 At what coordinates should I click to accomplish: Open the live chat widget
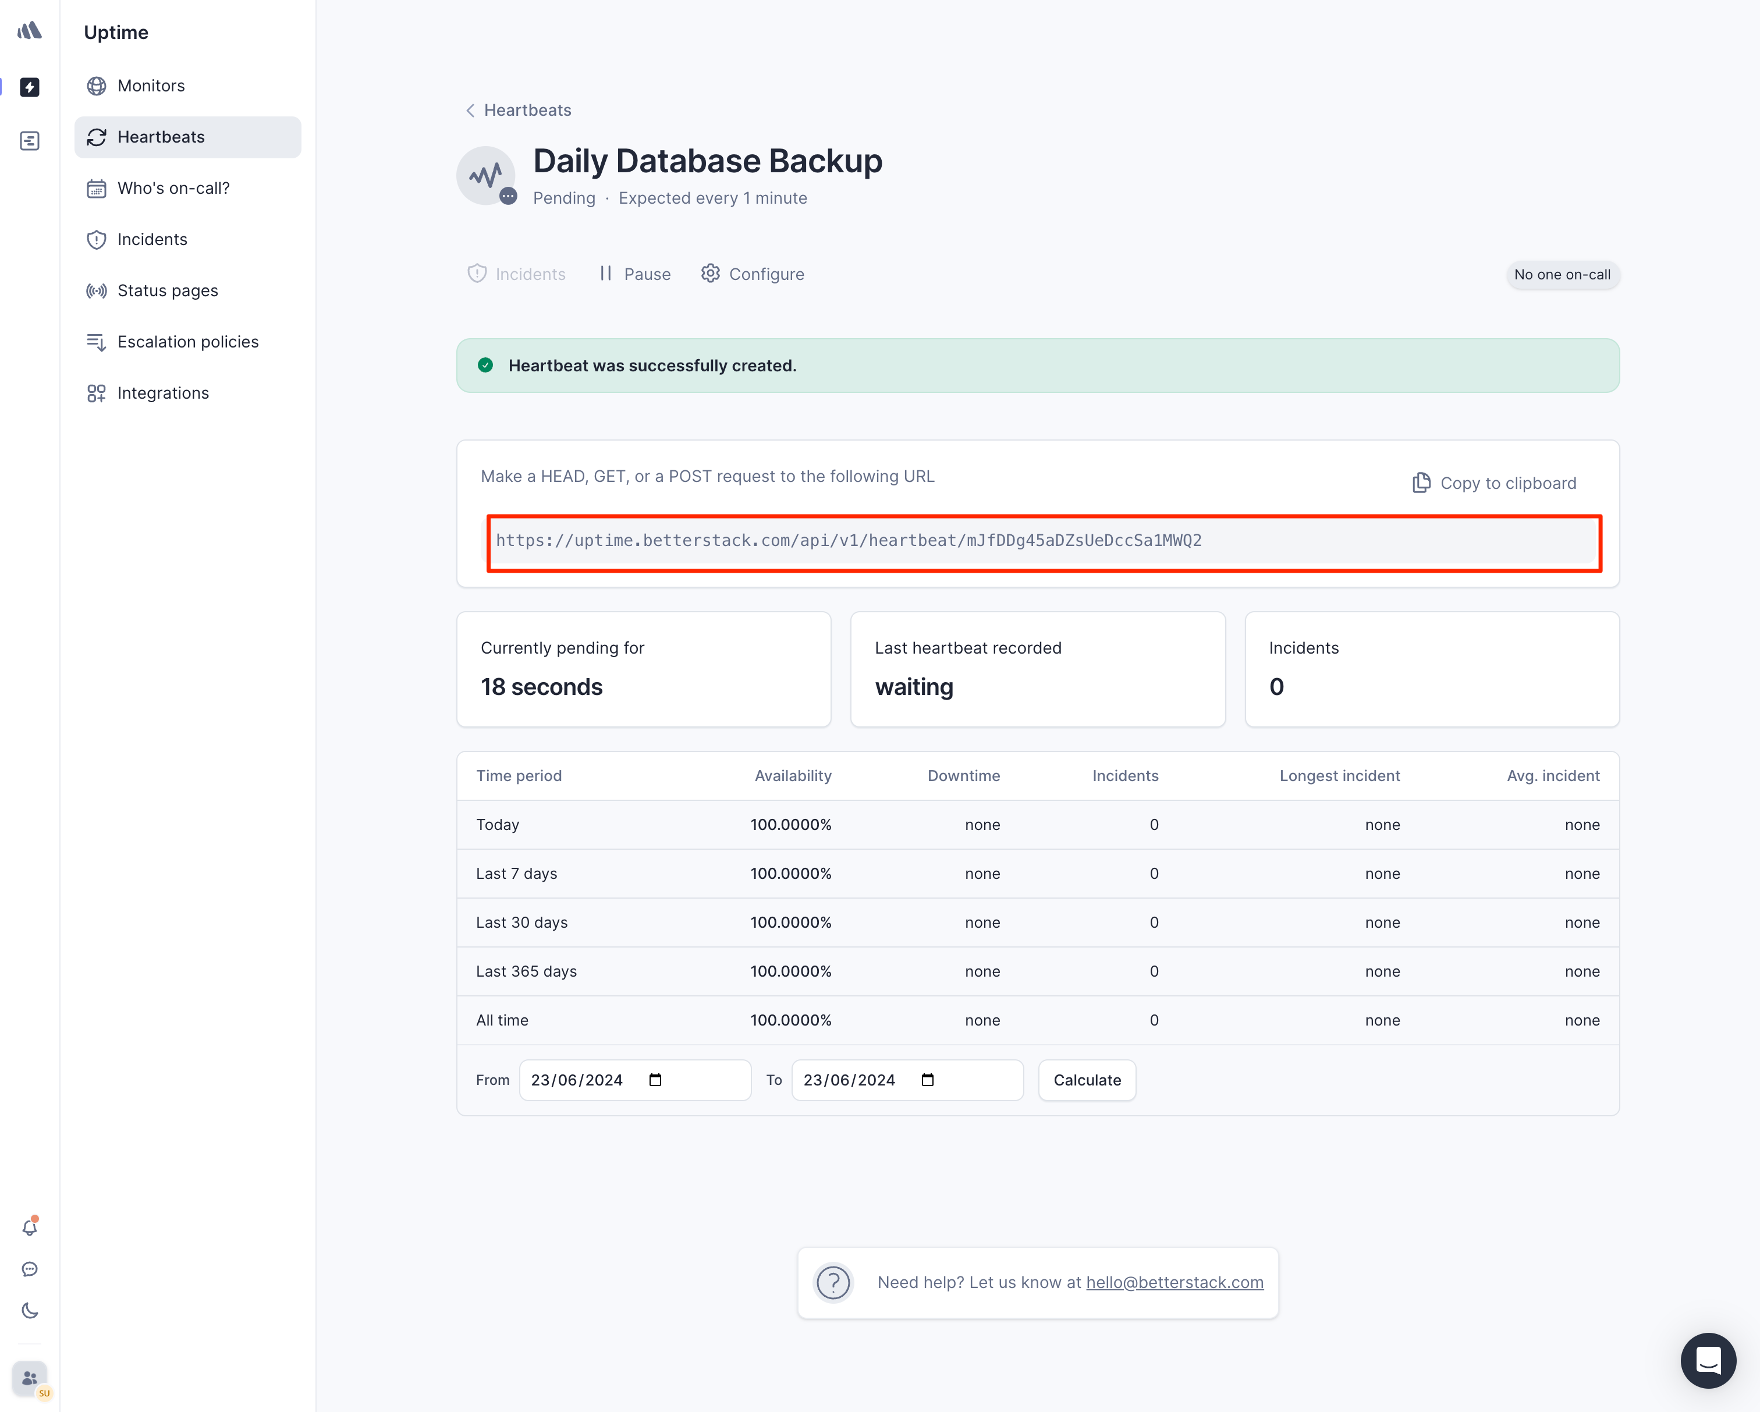(1708, 1361)
